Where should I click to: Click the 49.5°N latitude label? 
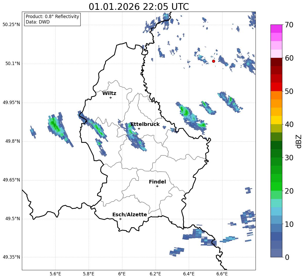pos(13,219)
